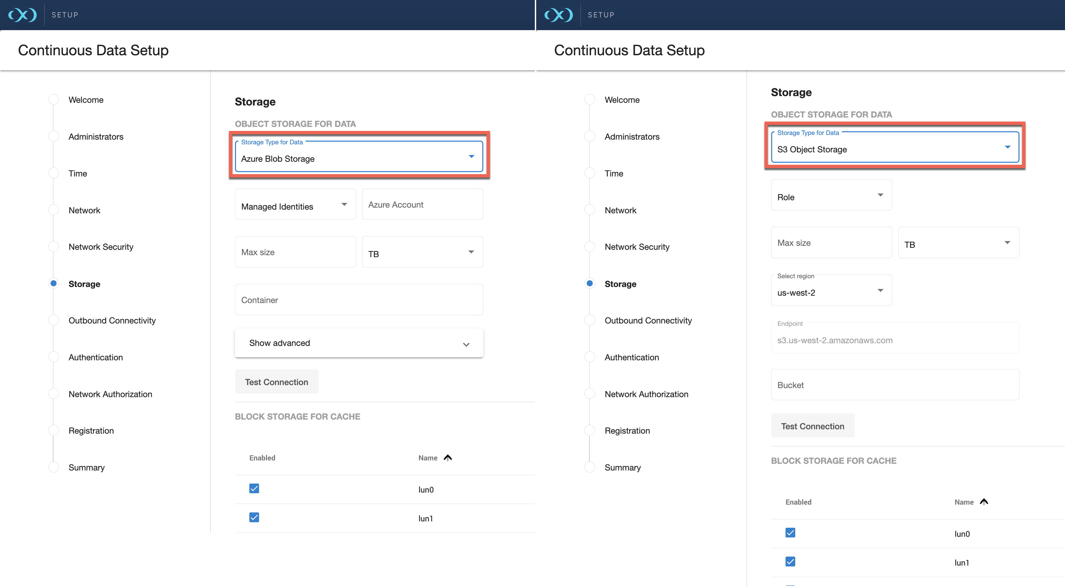
Task: Expand the Show advanced section
Action: (359, 343)
